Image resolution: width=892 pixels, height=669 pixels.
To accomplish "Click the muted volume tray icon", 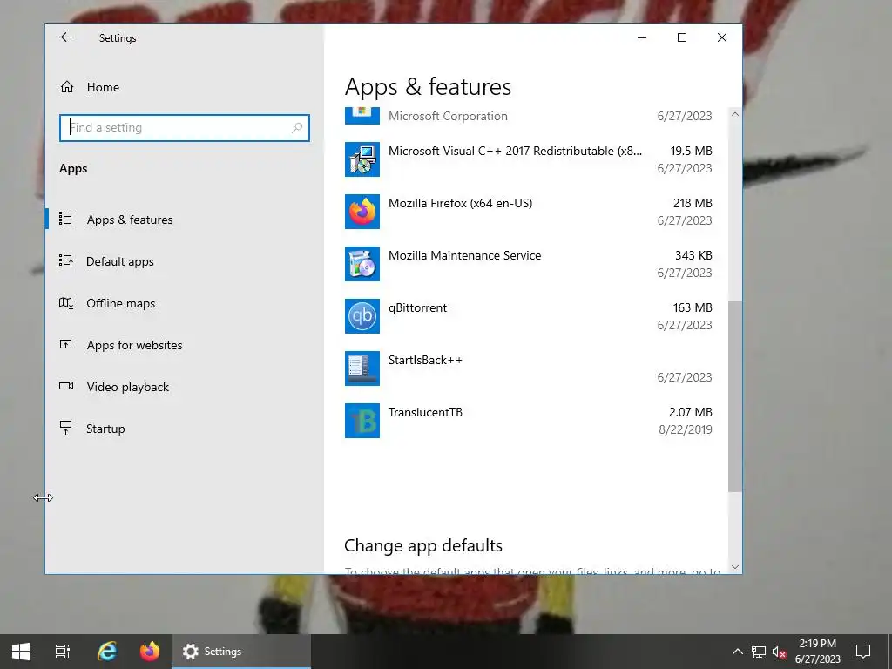I will (779, 652).
